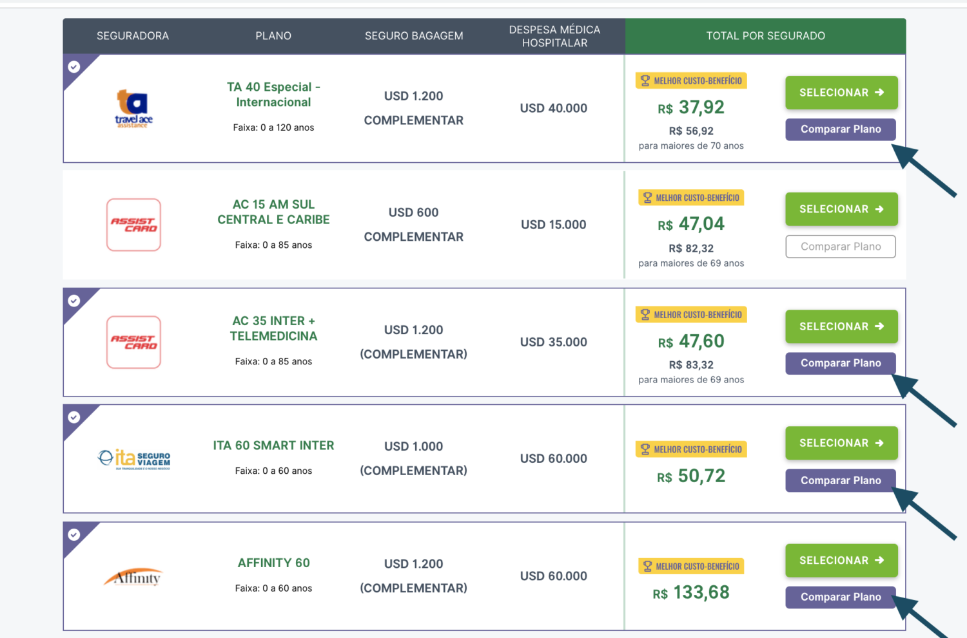Open the AFFINITY 60 plan title
Image resolution: width=967 pixels, height=638 pixels.
click(273, 563)
